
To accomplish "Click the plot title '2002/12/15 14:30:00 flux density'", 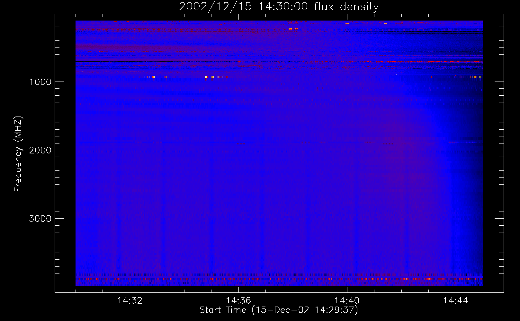I will click(279, 7).
